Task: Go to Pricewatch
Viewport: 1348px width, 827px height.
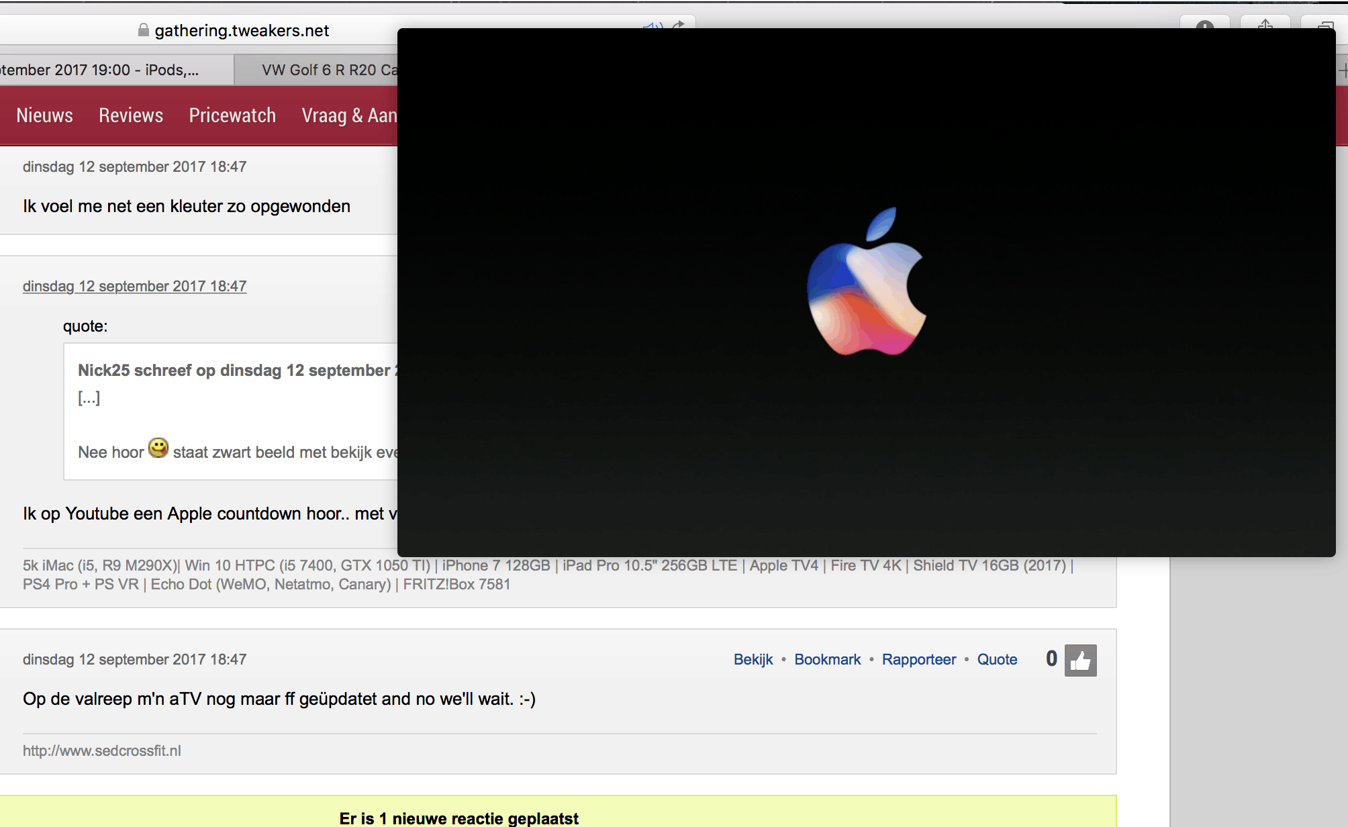Action: pyautogui.click(x=232, y=115)
